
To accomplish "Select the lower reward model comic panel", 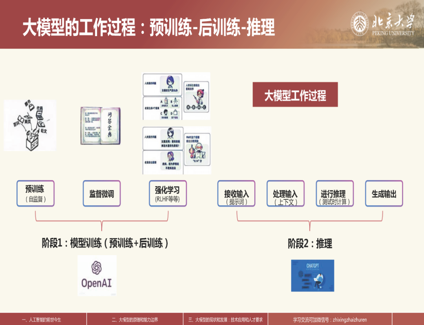I will coord(177,150).
